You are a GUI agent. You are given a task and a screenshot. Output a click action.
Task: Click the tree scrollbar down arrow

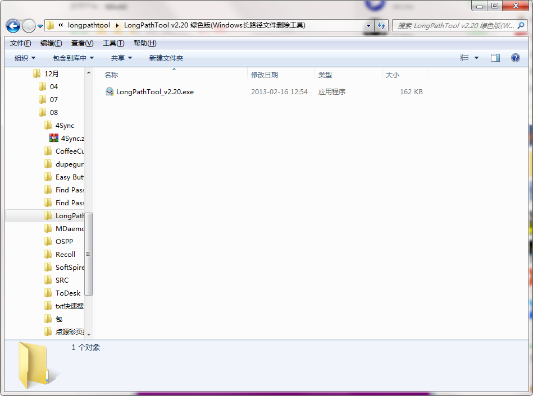tap(89, 334)
